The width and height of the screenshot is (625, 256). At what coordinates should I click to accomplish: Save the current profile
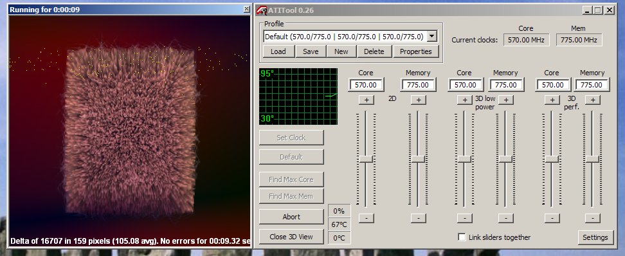(x=311, y=51)
